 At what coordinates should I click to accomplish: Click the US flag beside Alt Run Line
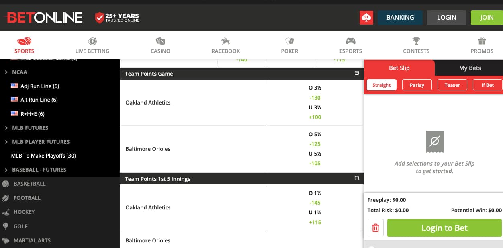point(14,100)
